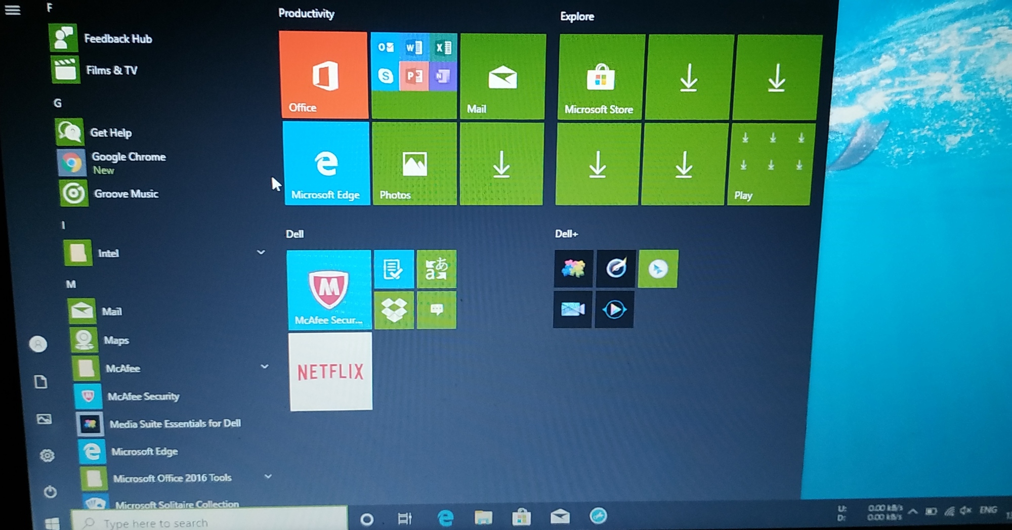Open Task View on the taskbar
Viewport: 1012px width, 530px height.
(x=405, y=518)
